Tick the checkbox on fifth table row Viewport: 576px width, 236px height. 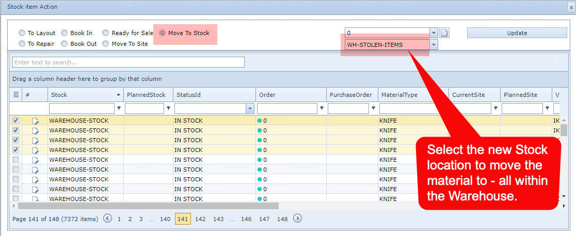click(x=16, y=160)
